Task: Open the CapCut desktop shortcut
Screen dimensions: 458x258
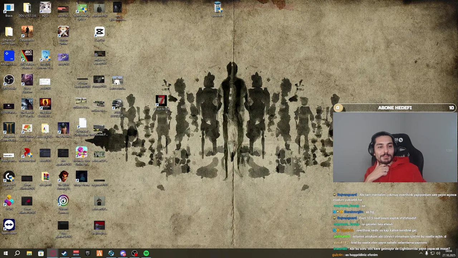Action: coord(99,34)
